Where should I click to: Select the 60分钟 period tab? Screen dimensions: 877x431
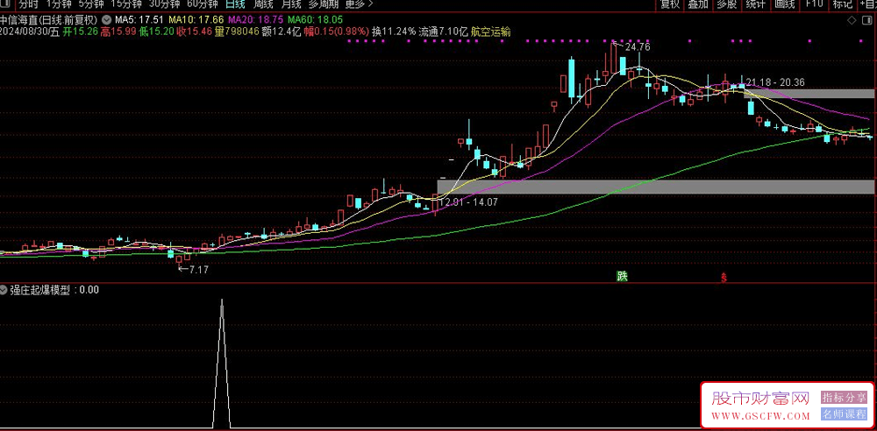(x=202, y=4)
